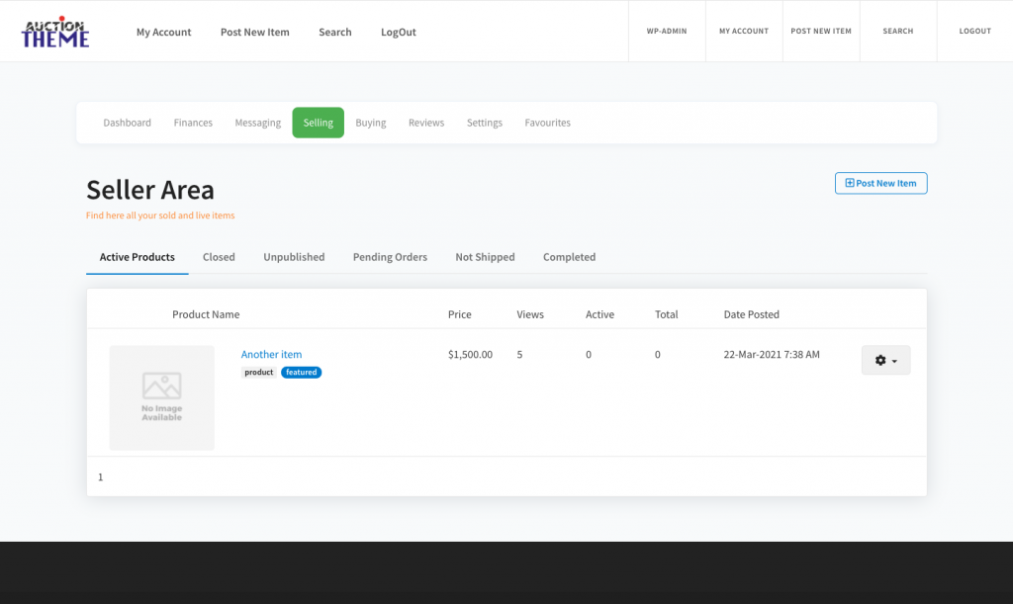Click uppercase LOGOUT link at top right
Viewport: 1013px width, 604px height.
click(974, 31)
